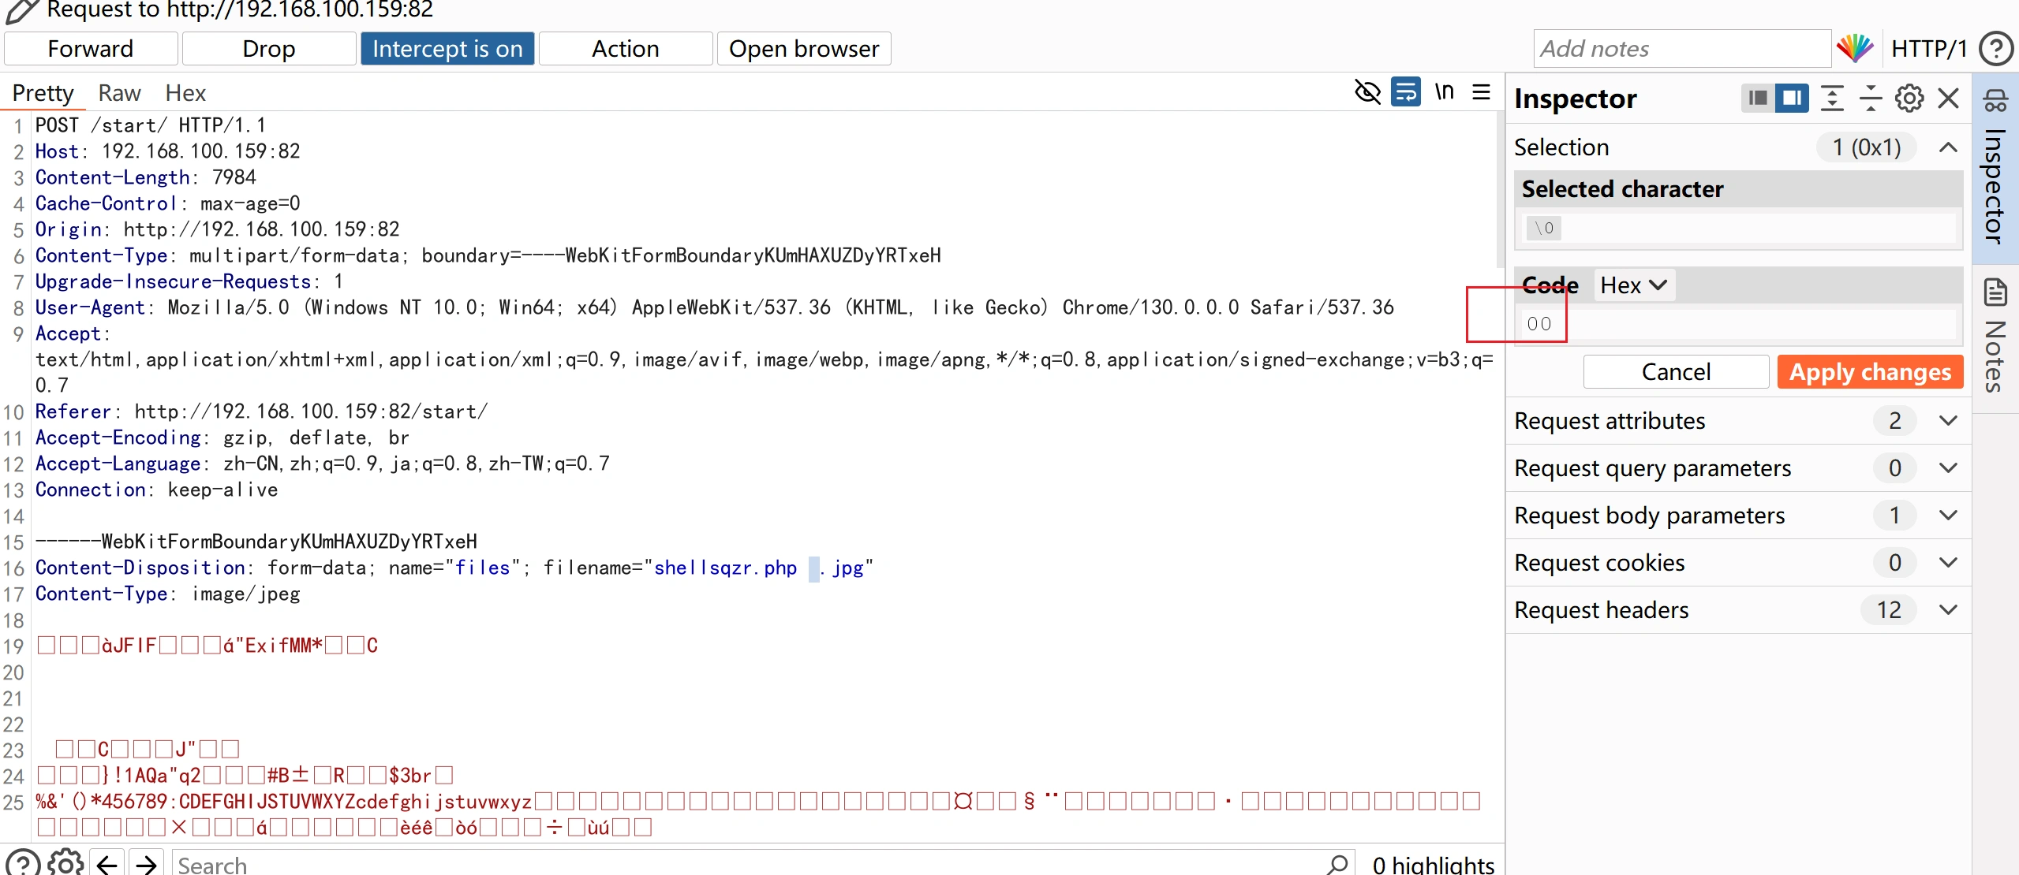
Task: Toggle hide non-printable characters eye icon
Action: [x=1367, y=92]
